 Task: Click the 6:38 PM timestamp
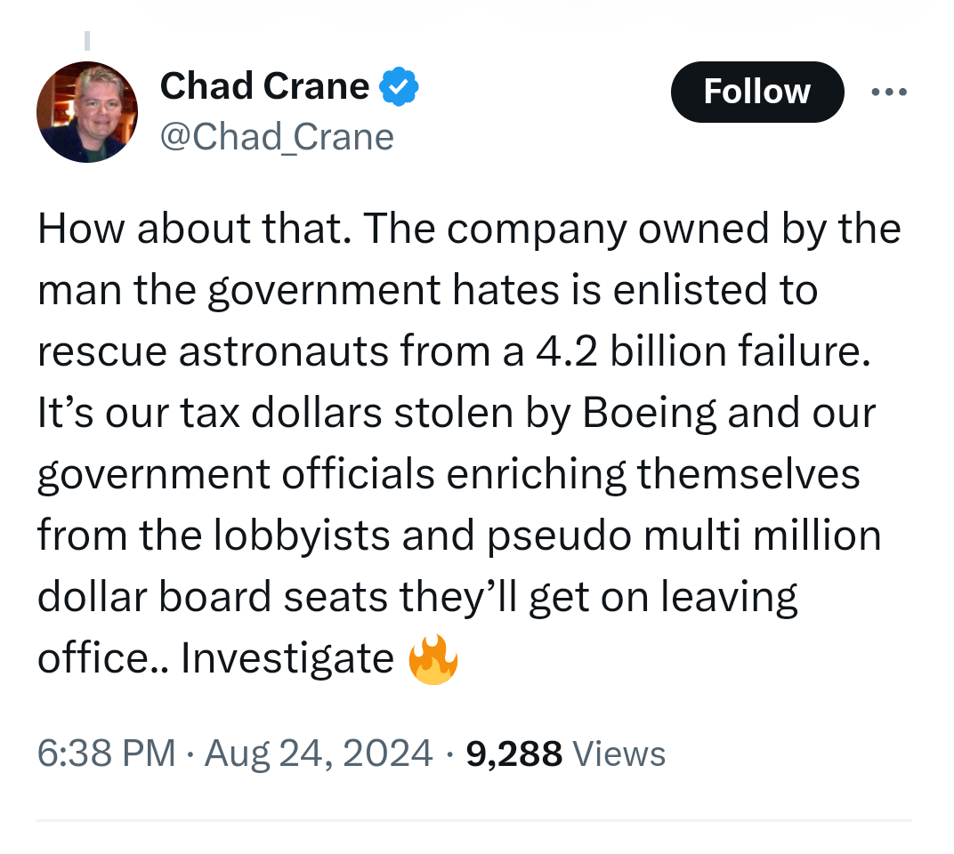[106, 753]
